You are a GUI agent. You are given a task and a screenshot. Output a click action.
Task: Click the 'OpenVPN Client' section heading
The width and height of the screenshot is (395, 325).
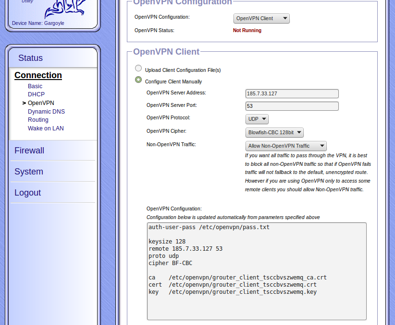click(166, 51)
